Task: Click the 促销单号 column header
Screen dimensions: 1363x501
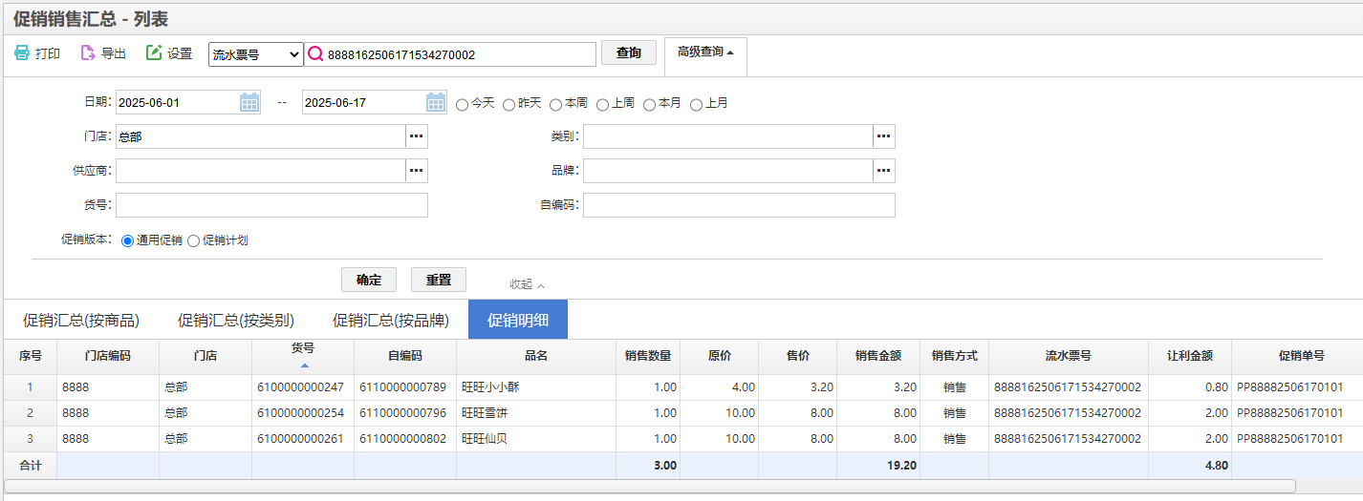Action: coord(1297,356)
